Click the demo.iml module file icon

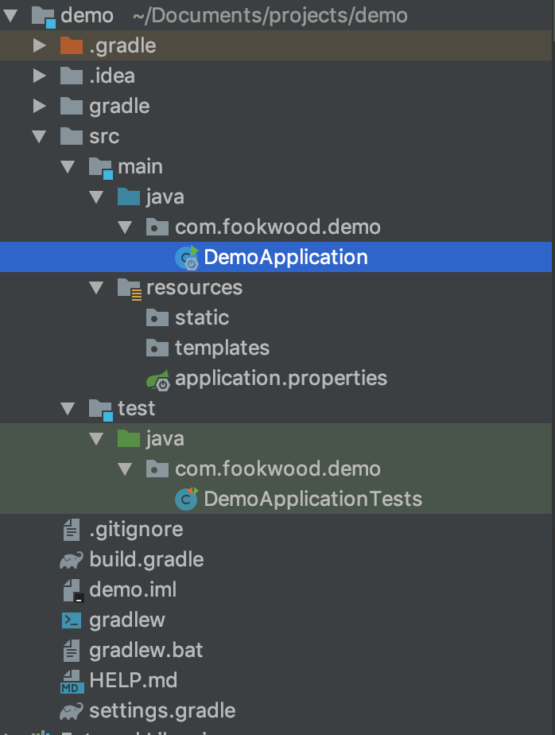click(72, 590)
